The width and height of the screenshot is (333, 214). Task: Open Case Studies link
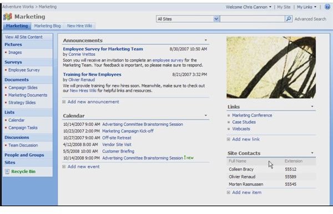[244, 122]
